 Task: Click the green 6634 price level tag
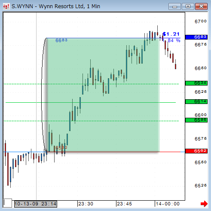click(x=196, y=83)
